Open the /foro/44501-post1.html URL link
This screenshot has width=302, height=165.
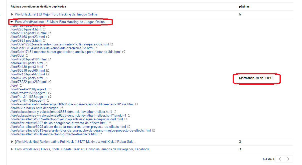click(x=27, y=63)
